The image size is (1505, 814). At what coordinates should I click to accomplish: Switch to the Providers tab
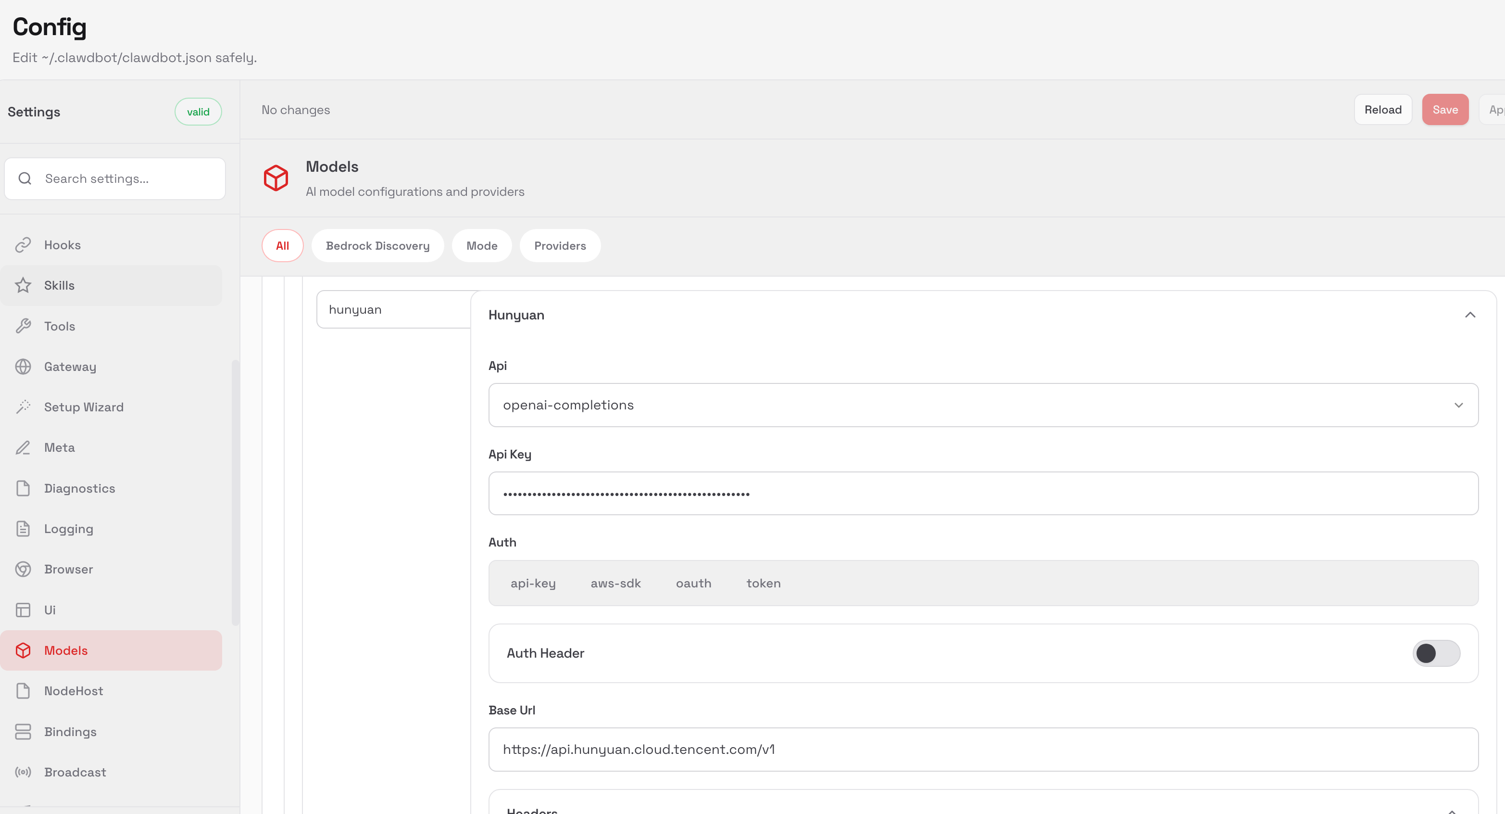559,245
